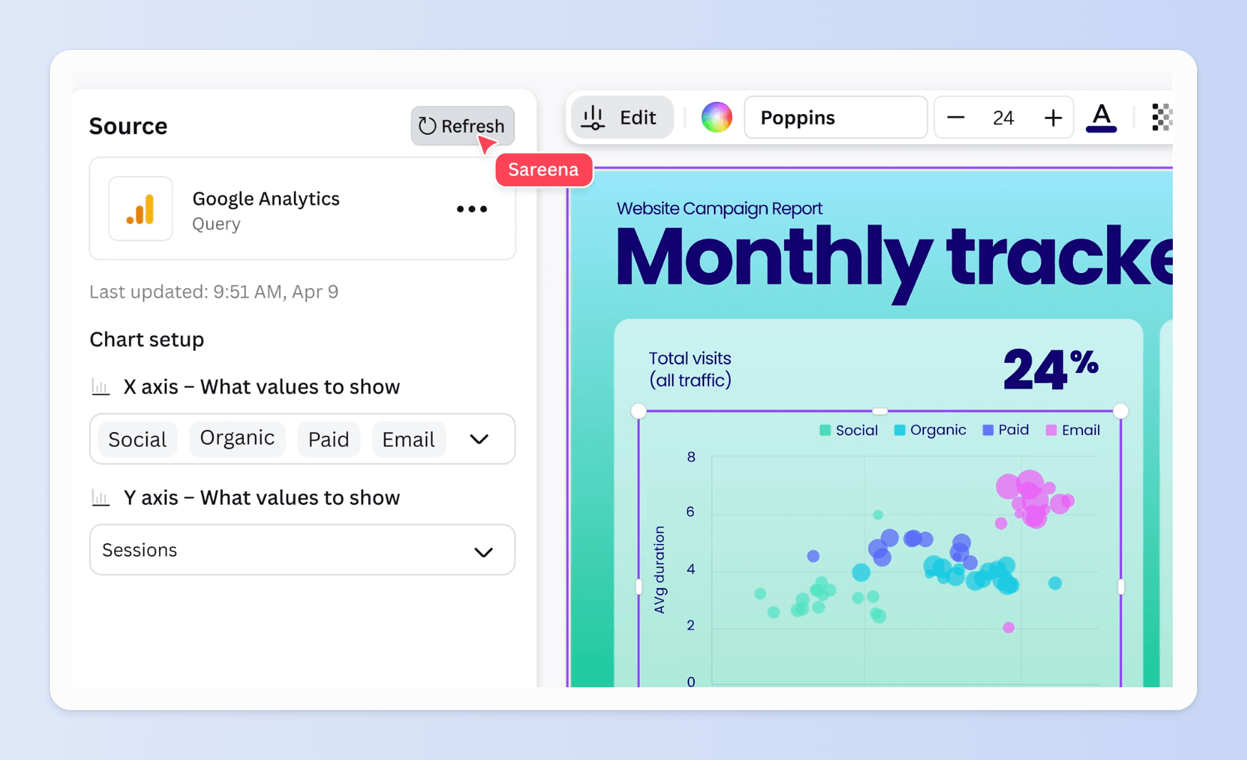Open the rainbow color picker
1247x760 pixels.
(716, 117)
